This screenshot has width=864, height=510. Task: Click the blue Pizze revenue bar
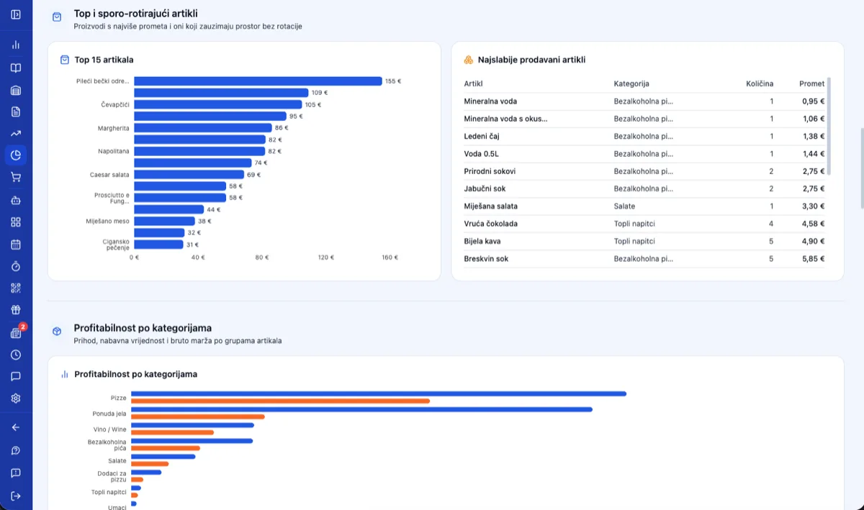click(379, 393)
